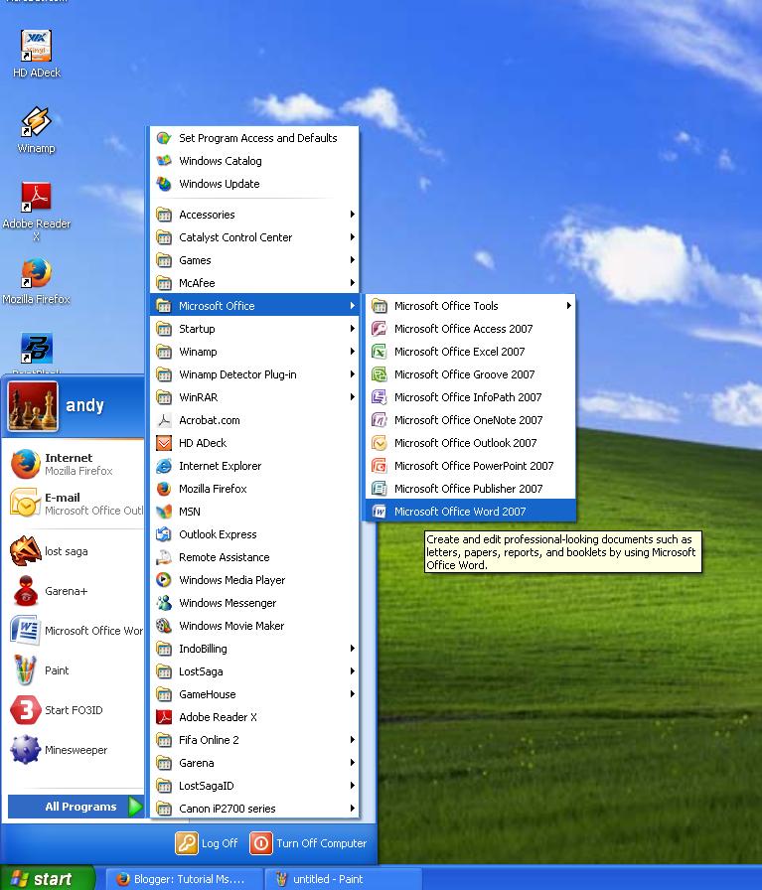
Task: Open the HD ADeck desktop shortcut icon
Action: [37, 46]
